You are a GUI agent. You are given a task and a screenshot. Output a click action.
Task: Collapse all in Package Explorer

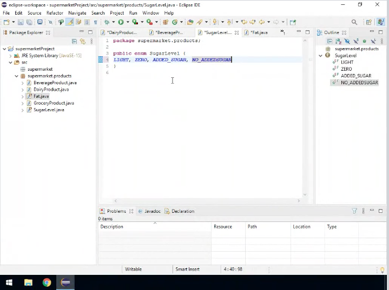pos(74,42)
